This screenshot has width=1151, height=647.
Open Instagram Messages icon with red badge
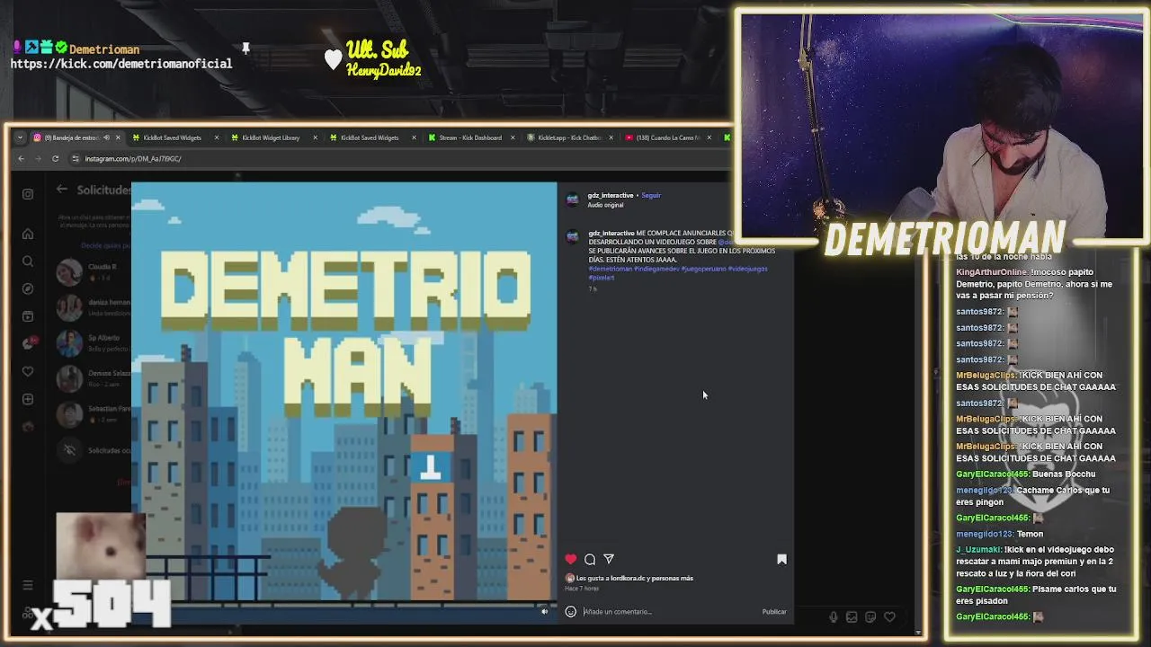pyautogui.click(x=29, y=343)
